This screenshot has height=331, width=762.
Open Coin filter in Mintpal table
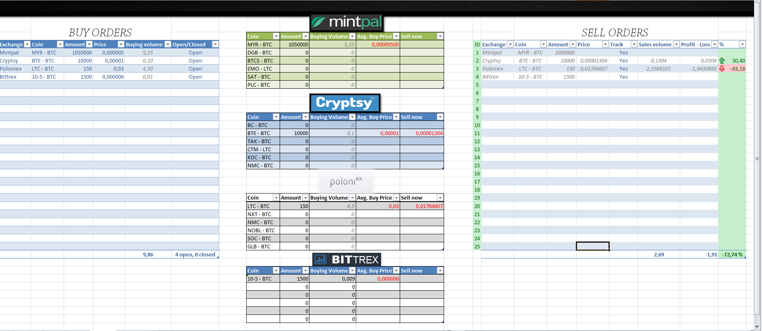pyautogui.click(x=276, y=36)
